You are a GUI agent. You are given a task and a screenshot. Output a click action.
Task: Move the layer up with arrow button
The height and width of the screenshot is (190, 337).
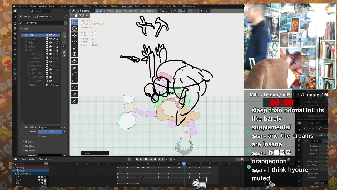64,52
